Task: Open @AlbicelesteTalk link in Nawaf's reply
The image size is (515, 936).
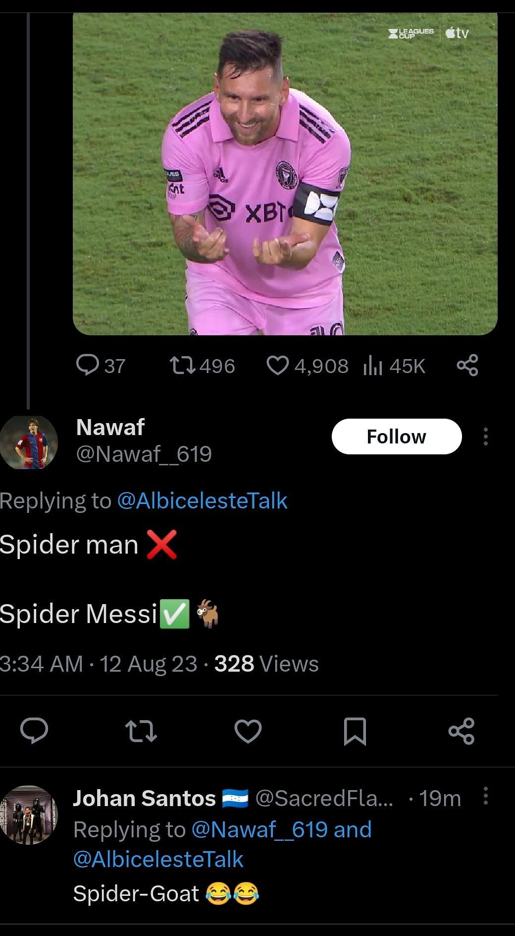Action: tap(202, 500)
